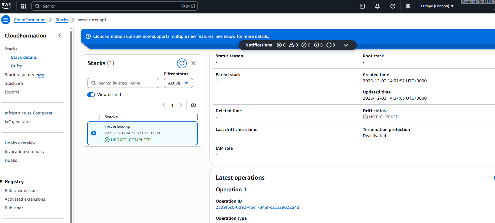Open the help question mark icon
This screenshot has height=223, width=495.
(x=393, y=6)
